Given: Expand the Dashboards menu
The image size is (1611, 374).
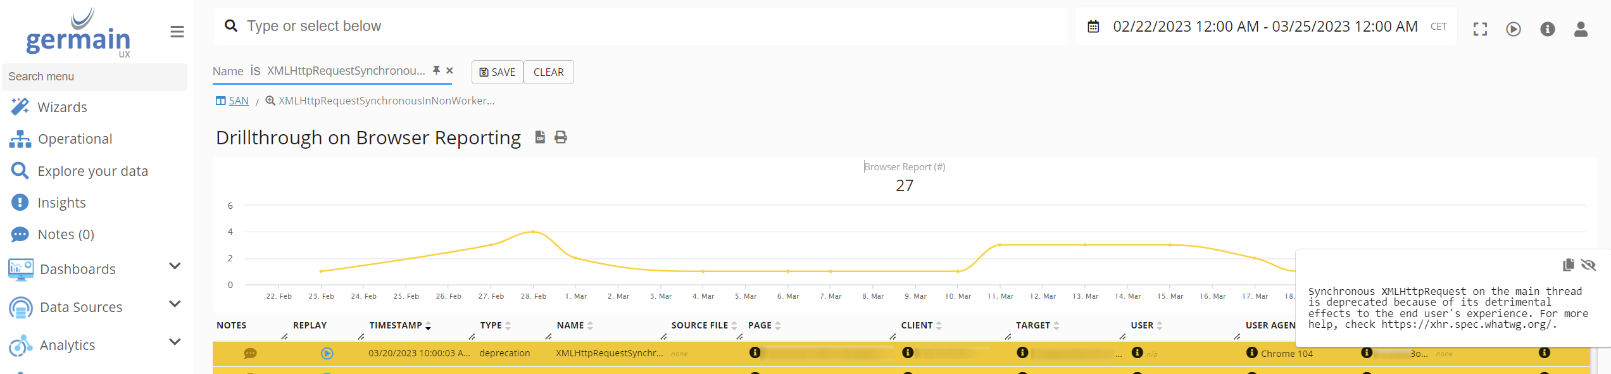Looking at the screenshot, I should point(175,266).
